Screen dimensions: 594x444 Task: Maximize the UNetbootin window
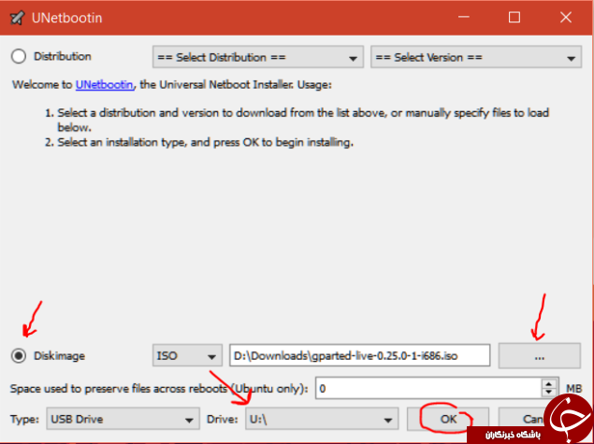click(514, 18)
